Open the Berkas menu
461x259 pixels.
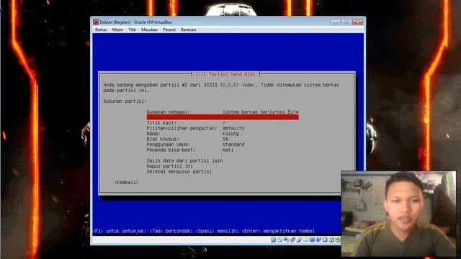pyautogui.click(x=101, y=29)
